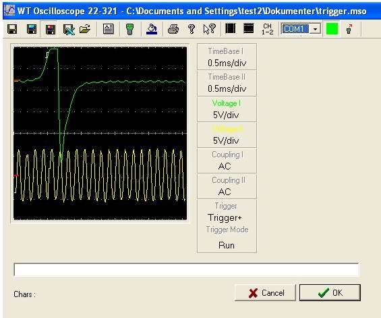Click the Cancel button

point(265,292)
